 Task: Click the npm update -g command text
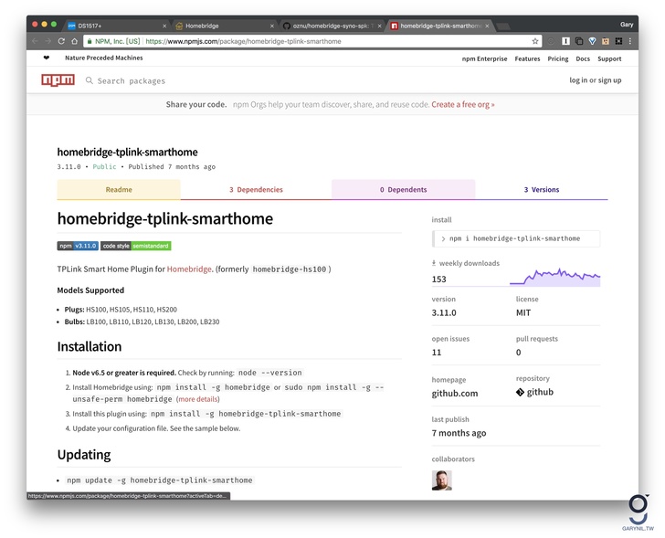(x=160, y=480)
